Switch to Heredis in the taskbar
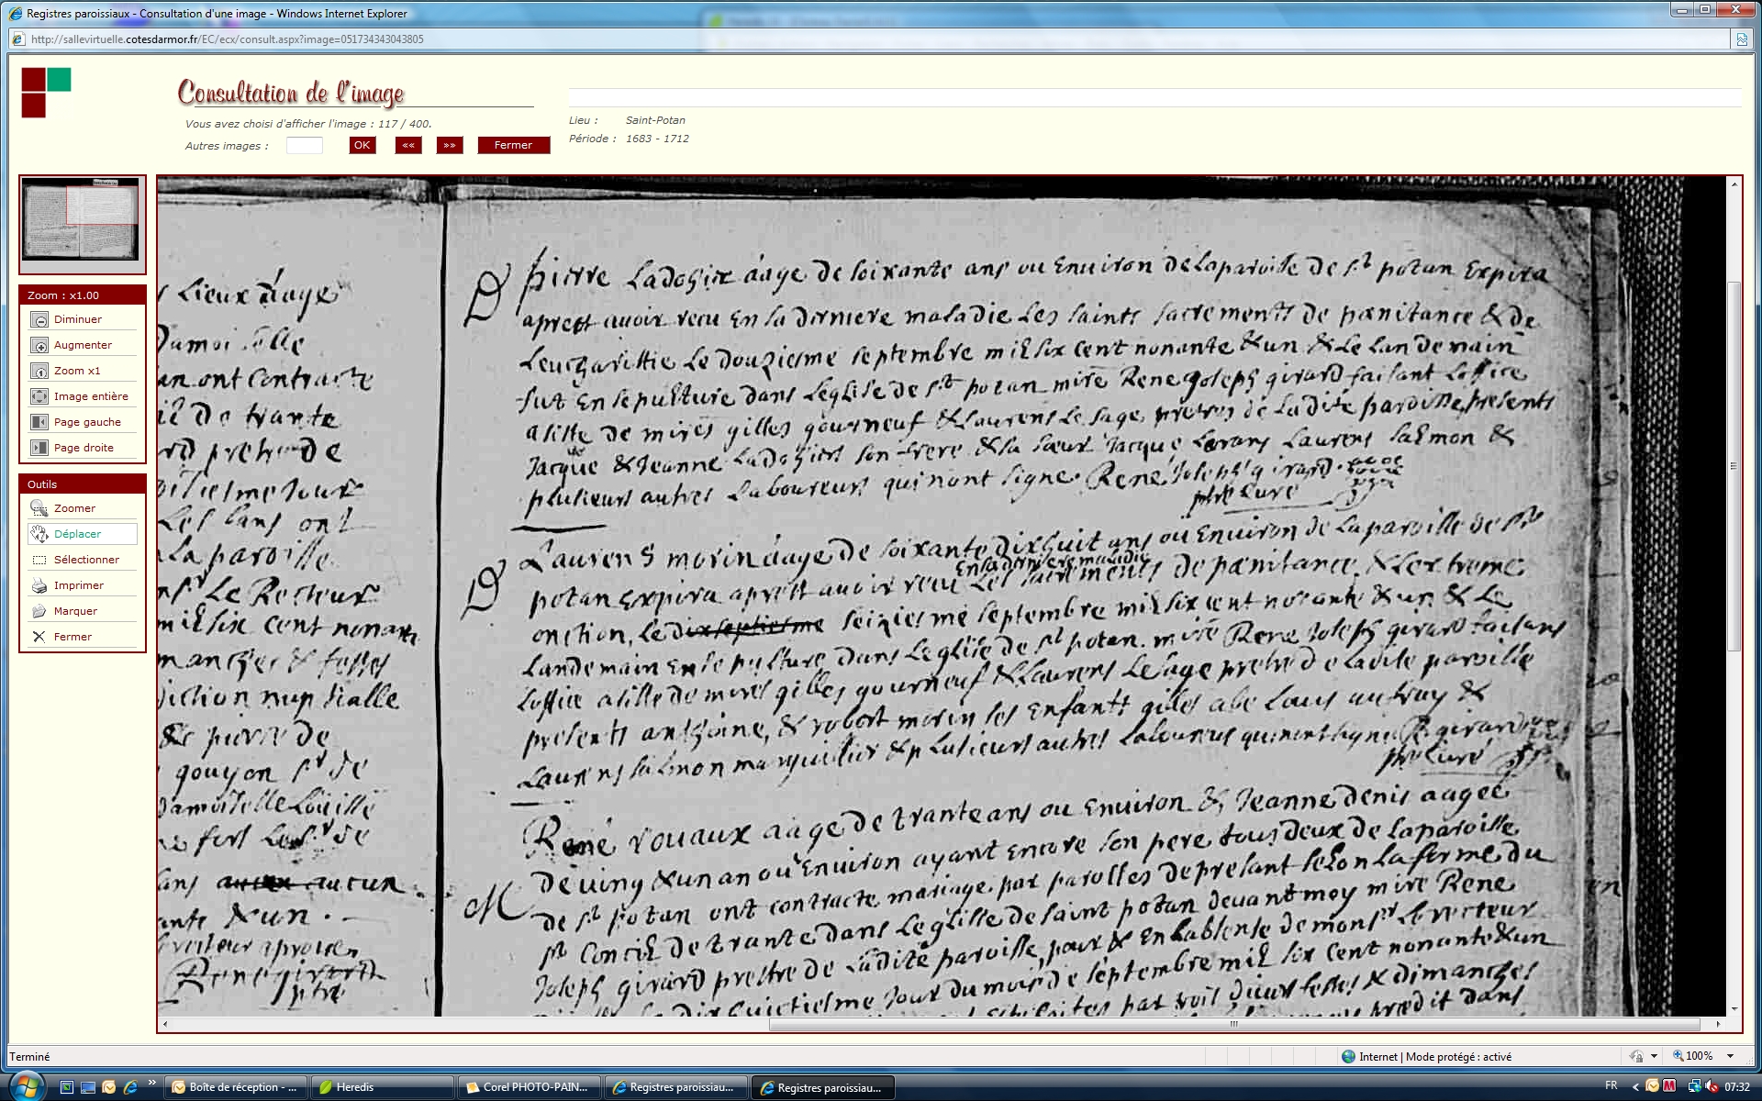 pyautogui.click(x=382, y=1087)
